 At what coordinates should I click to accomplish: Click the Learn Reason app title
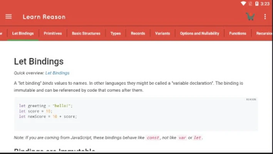point(44,17)
